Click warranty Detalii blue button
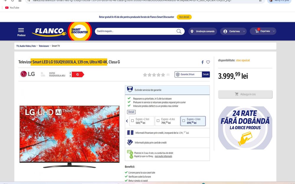Viewport: 295px width, 184px height. pos(206,74)
